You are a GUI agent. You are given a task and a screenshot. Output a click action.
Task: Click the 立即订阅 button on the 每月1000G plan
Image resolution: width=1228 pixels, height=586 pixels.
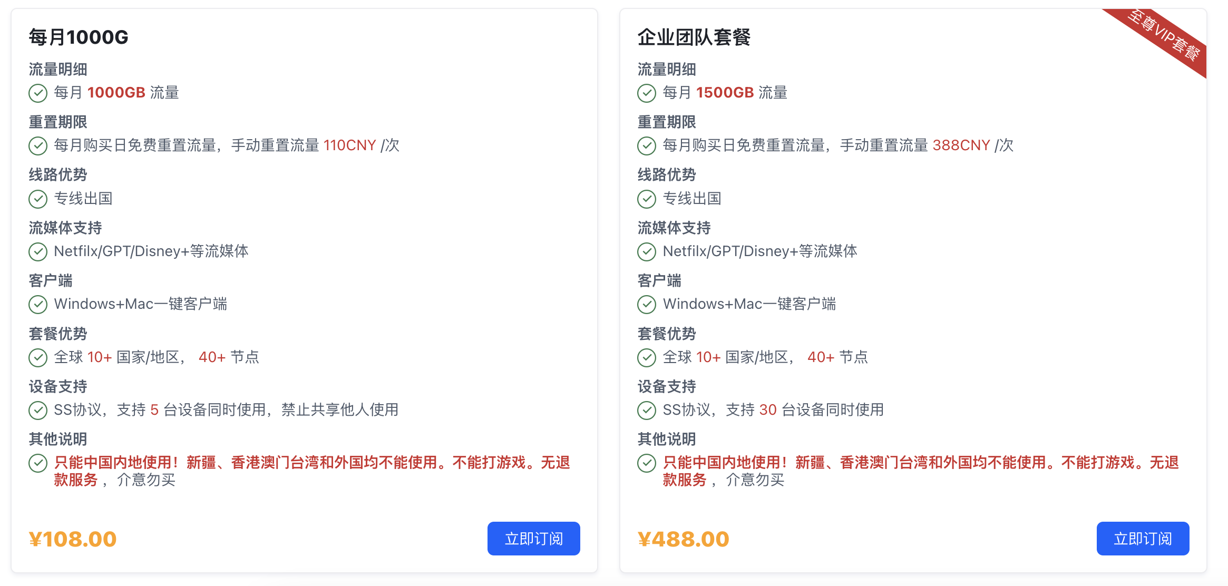[533, 538]
